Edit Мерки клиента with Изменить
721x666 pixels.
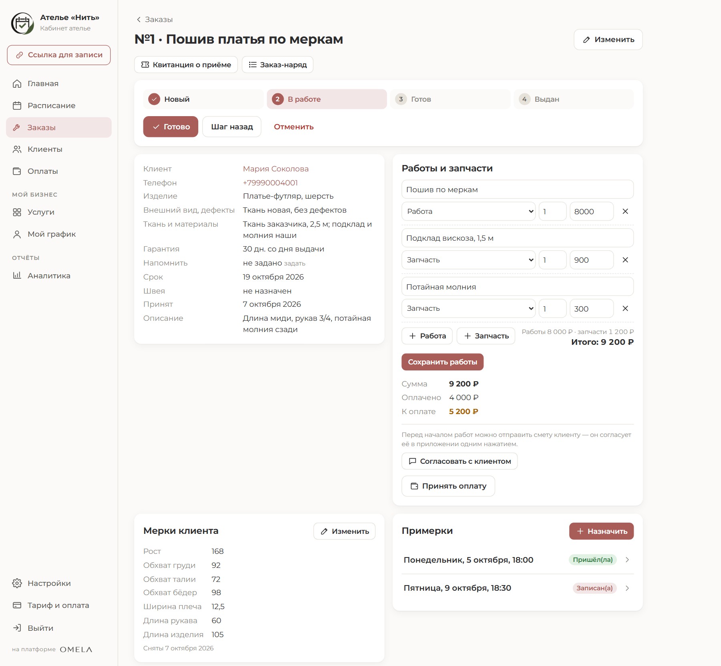coord(344,531)
